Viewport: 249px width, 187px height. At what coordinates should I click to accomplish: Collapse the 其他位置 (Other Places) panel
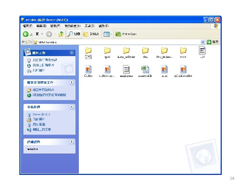click(x=72, y=107)
